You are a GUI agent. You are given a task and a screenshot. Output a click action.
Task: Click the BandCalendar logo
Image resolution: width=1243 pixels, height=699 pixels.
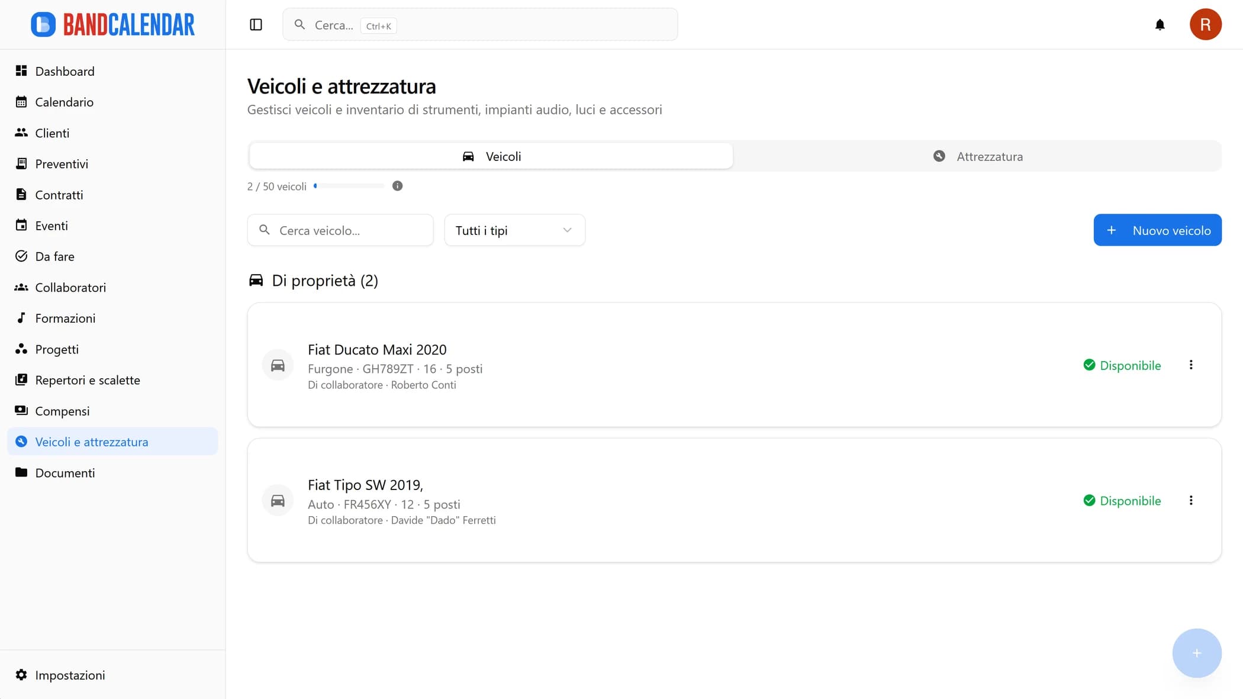tap(112, 25)
